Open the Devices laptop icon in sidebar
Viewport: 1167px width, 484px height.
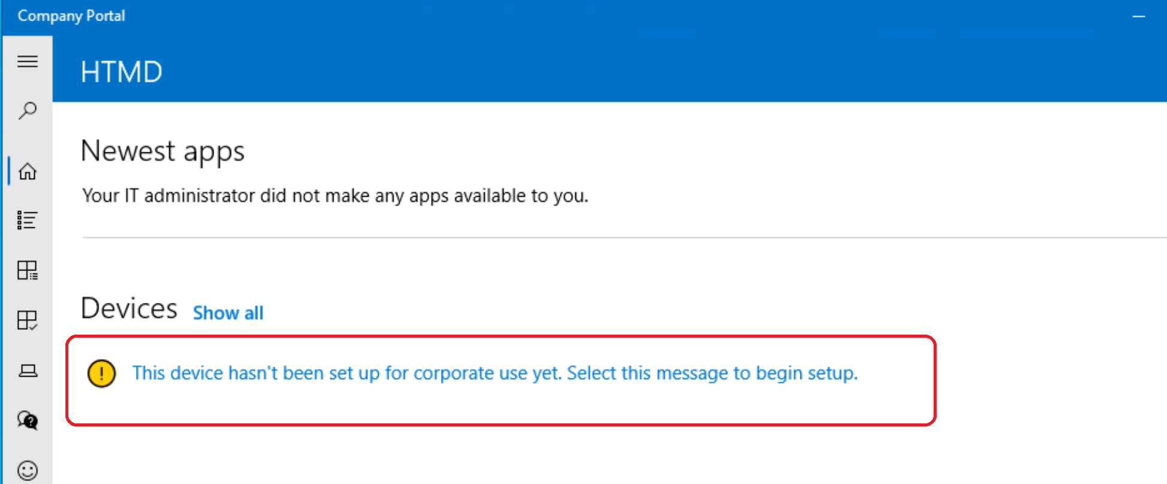click(28, 371)
